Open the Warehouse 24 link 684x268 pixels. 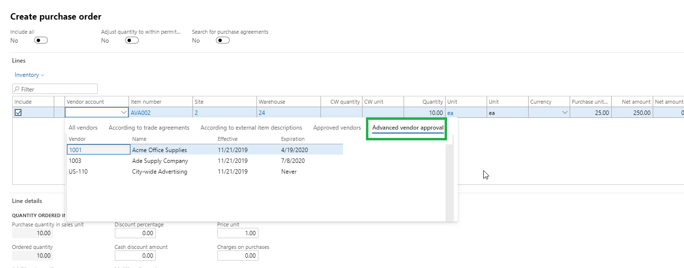pyautogui.click(x=262, y=112)
